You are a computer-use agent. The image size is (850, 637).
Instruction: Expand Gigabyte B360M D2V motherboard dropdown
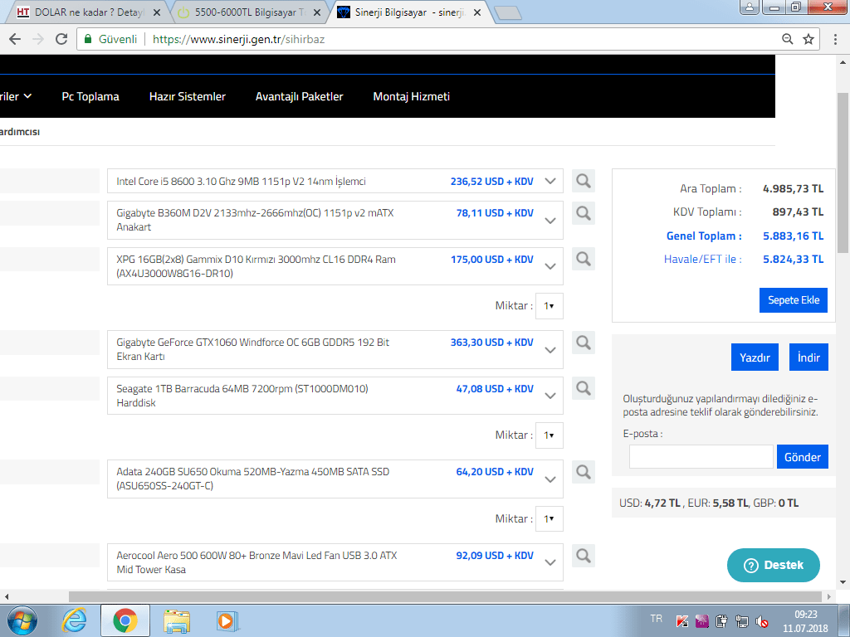[x=550, y=221]
